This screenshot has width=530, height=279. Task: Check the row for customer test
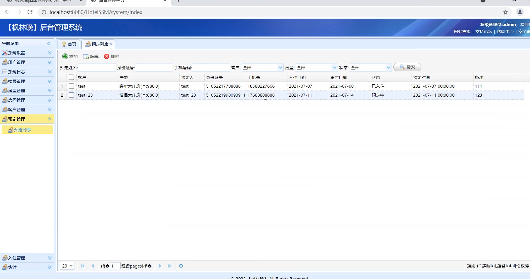[71, 86]
